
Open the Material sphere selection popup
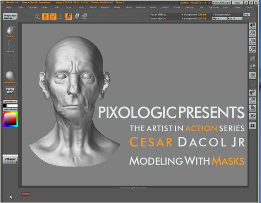click(x=10, y=77)
